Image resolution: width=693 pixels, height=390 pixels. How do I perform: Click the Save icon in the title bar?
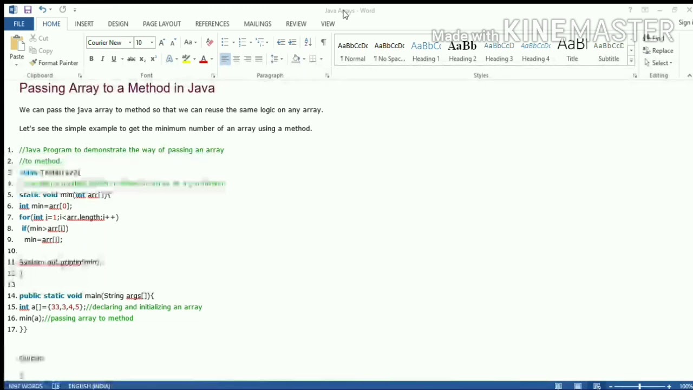(28, 10)
